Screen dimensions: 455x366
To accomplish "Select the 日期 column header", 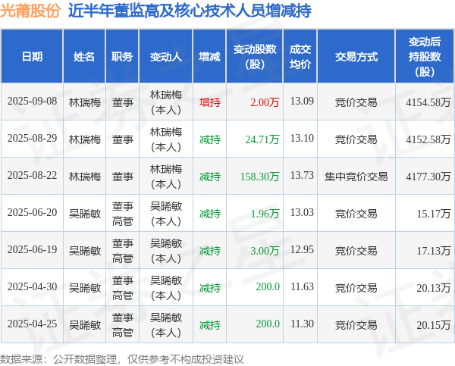I will click(32, 57).
